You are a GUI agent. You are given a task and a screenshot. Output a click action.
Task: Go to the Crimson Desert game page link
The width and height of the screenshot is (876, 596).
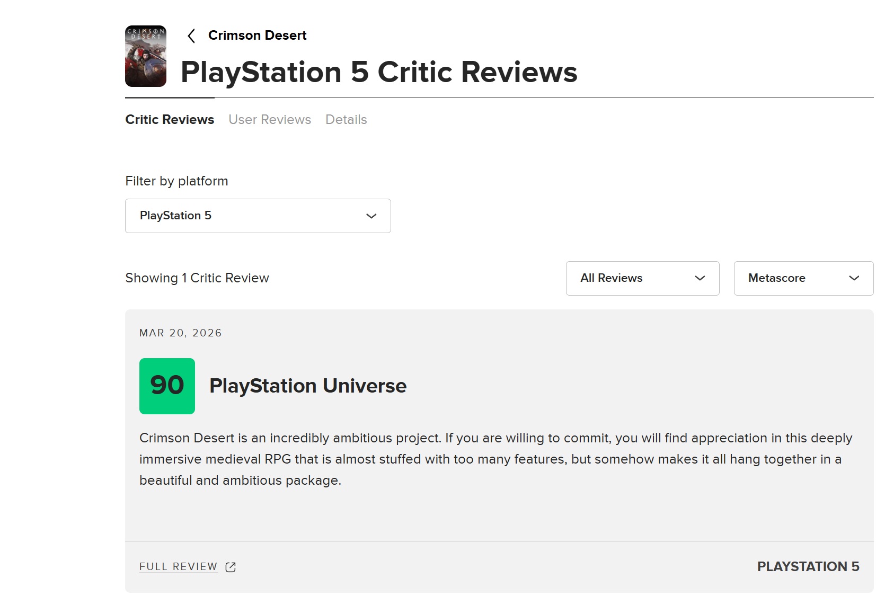click(x=257, y=35)
